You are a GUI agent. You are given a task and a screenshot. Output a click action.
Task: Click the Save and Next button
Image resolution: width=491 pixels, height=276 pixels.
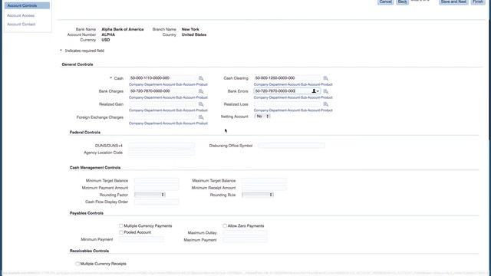tap(453, 2)
